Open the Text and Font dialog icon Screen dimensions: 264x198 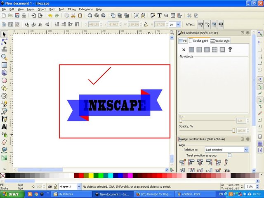click(160, 16)
